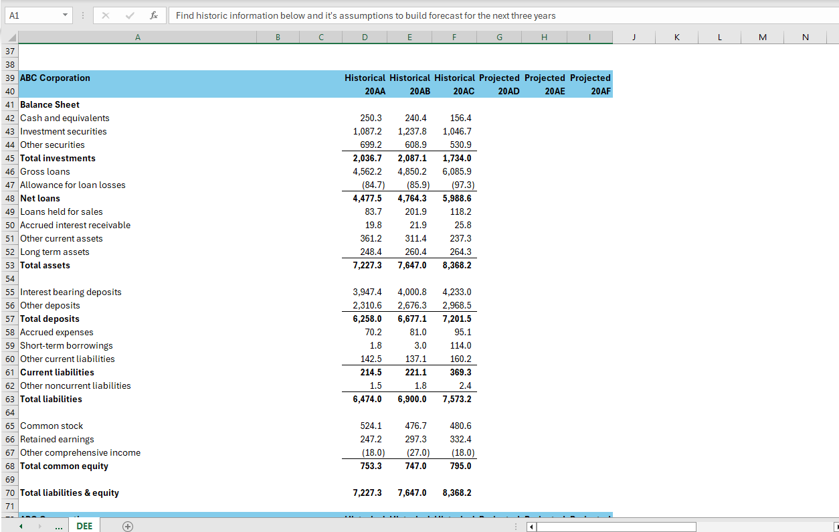The width and height of the screenshot is (839, 532).
Task: Select column J header
Action: [634, 37]
